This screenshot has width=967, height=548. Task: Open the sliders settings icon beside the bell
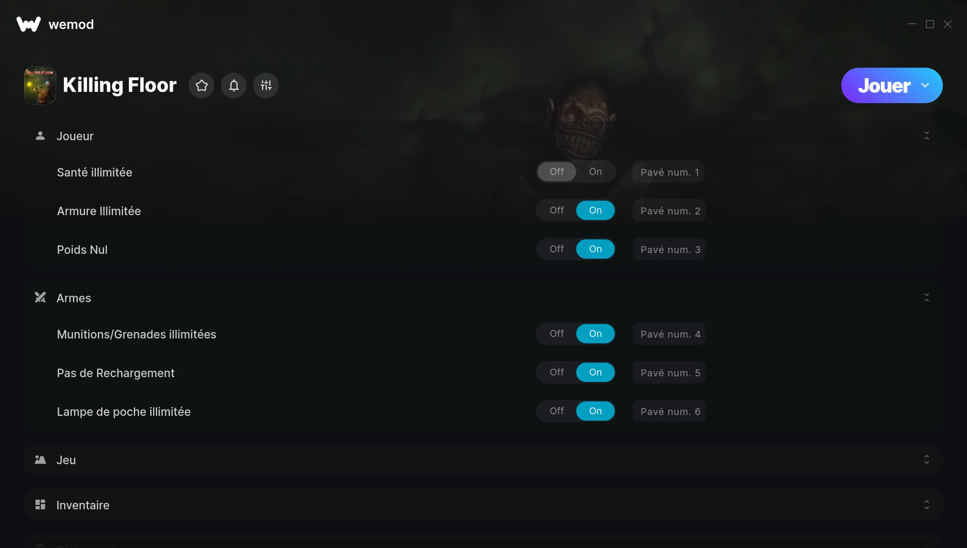click(266, 85)
